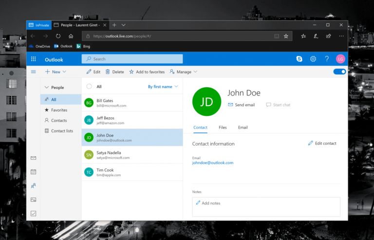The width and height of the screenshot is (374, 240).
Task: Select the Jeff Bezos contact row
Action: pyautogui.click(x=132, y=120)
